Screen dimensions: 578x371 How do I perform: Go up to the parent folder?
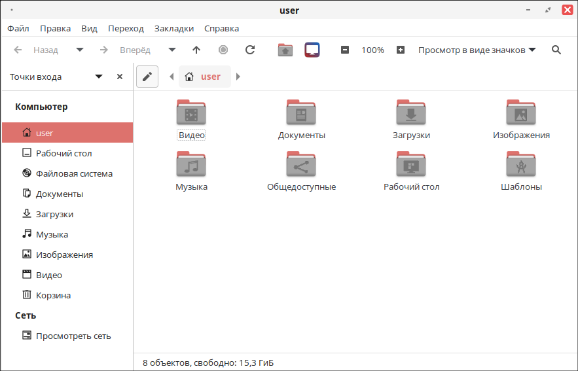(x=196, y=50)
